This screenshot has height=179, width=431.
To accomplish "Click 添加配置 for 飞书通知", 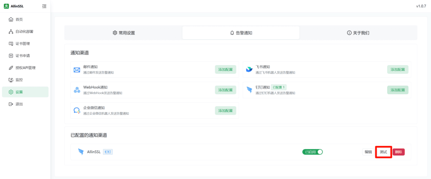I will (x=397, y=70).
